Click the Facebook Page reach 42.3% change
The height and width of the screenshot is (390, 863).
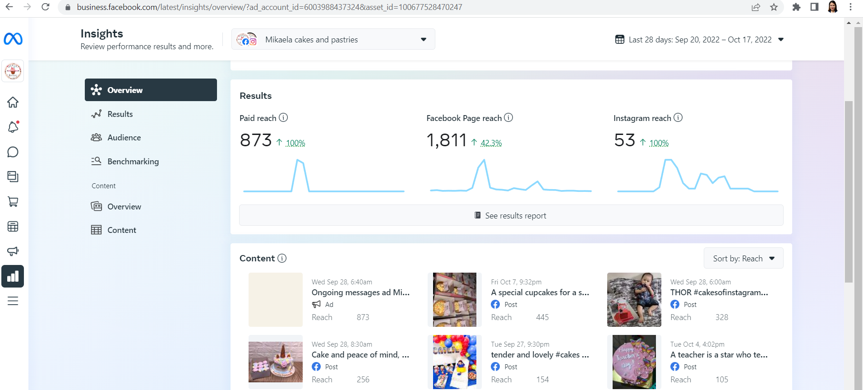(x=491, y=143)
